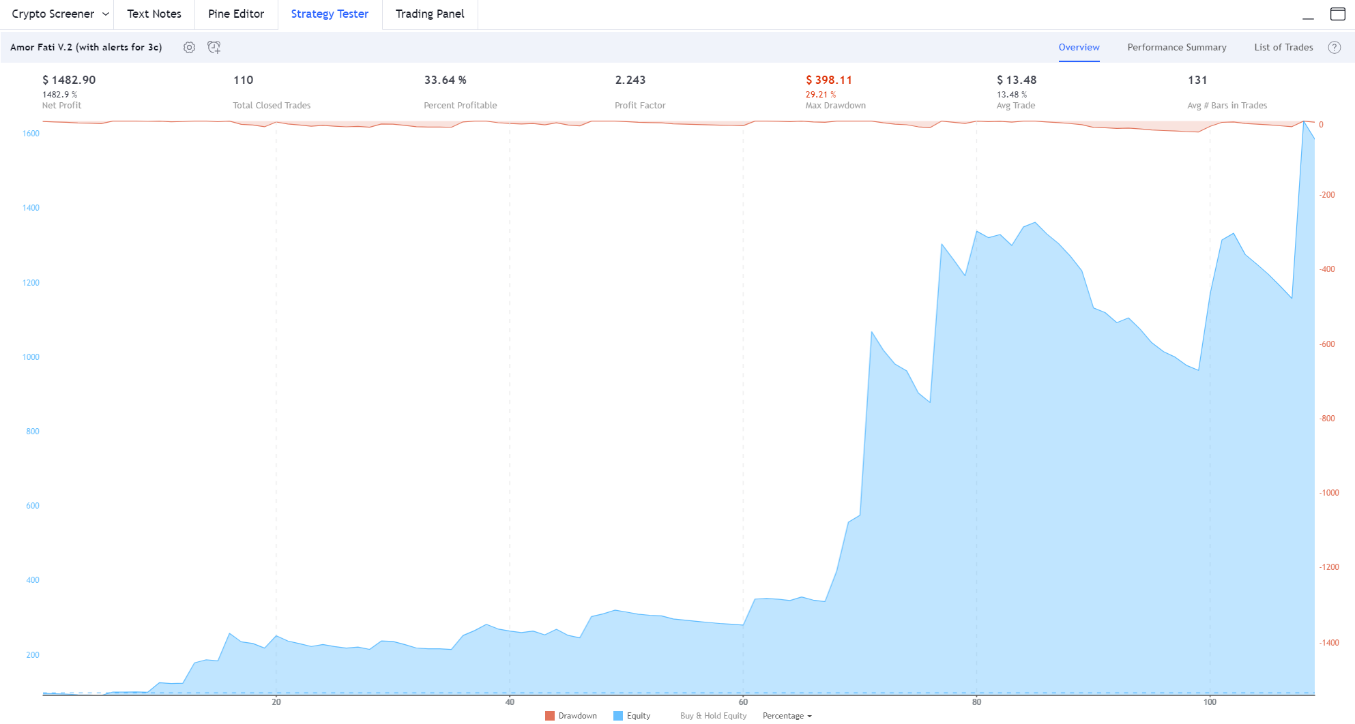1355x724 pixels.
Task: Click the red Drawdown color swatch
Action: [x=550, y=716]
